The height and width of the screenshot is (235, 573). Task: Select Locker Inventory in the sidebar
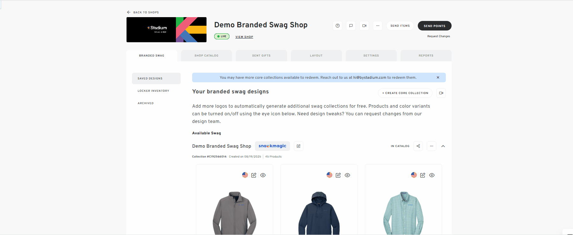coord(153,91)
